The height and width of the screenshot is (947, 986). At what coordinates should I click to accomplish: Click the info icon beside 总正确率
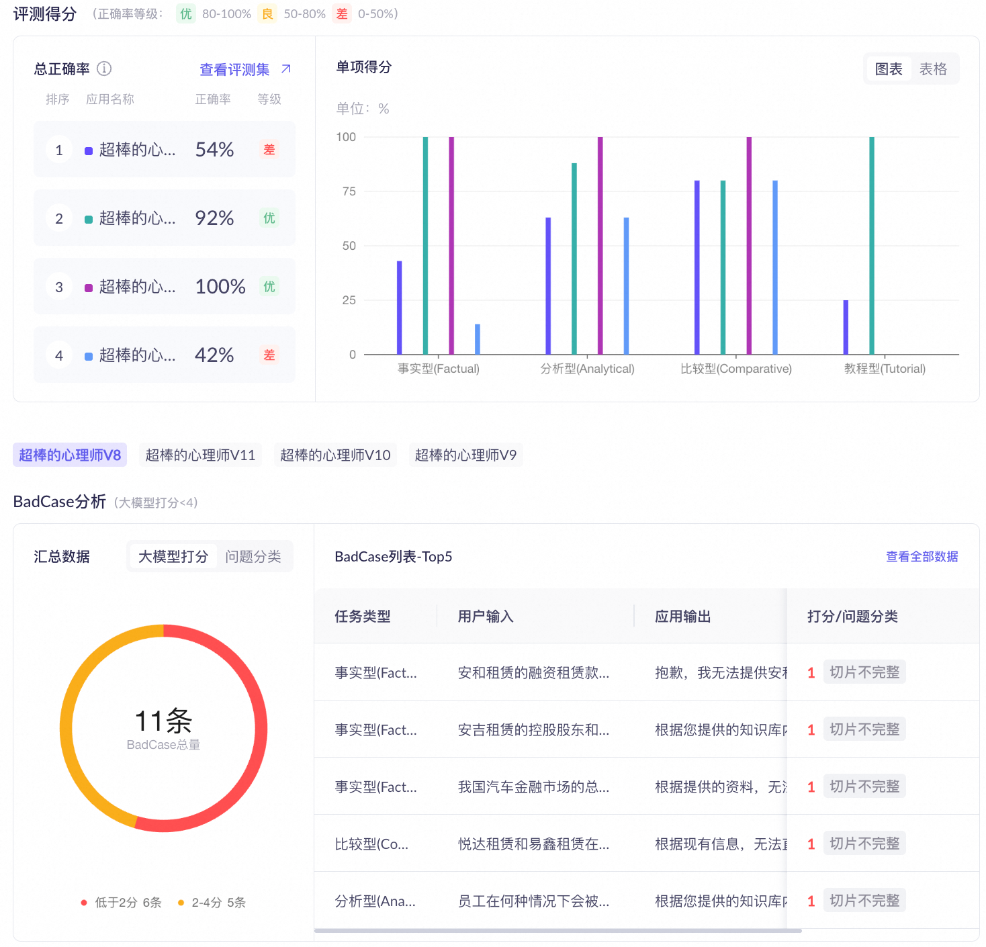coord(104,69)
